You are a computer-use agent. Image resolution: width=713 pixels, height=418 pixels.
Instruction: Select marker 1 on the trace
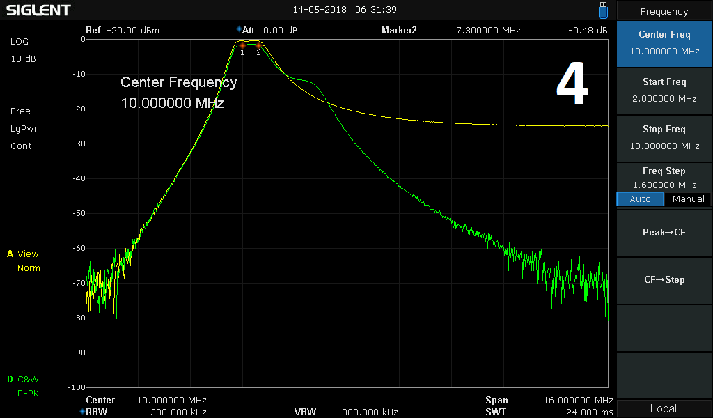click(242, 46)
